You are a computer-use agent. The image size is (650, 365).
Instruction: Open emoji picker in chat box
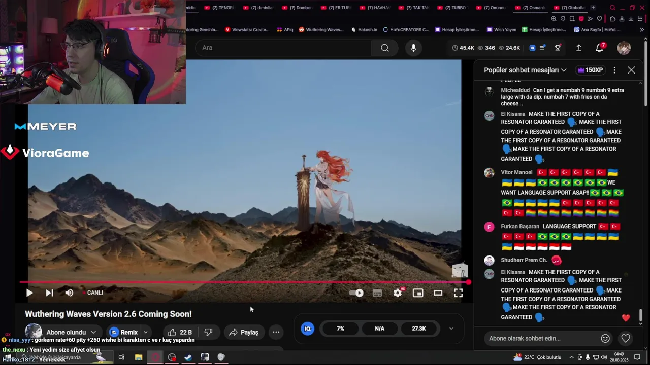click(605, 338)
